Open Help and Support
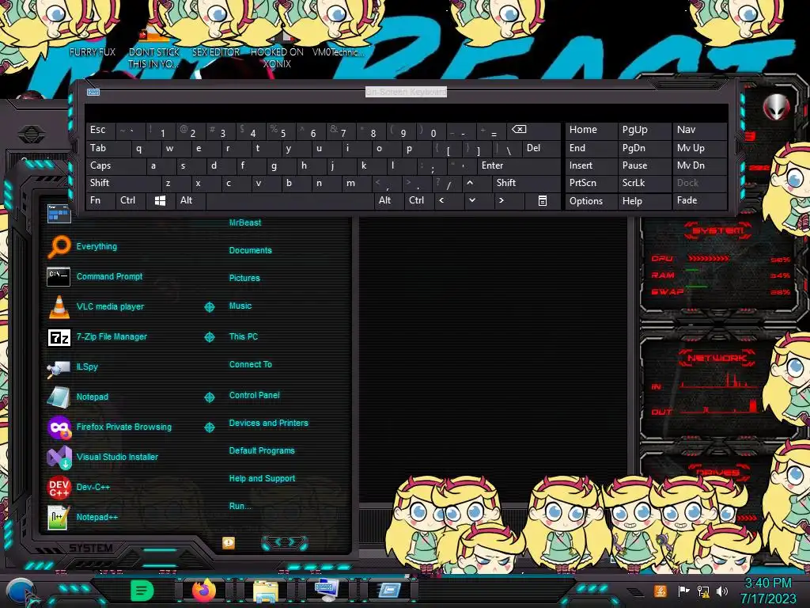 click(262, 479)
